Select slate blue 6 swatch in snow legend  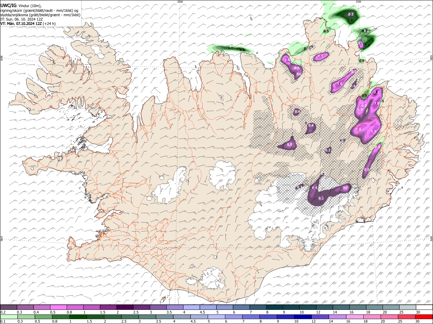click(x=241, y=307)
